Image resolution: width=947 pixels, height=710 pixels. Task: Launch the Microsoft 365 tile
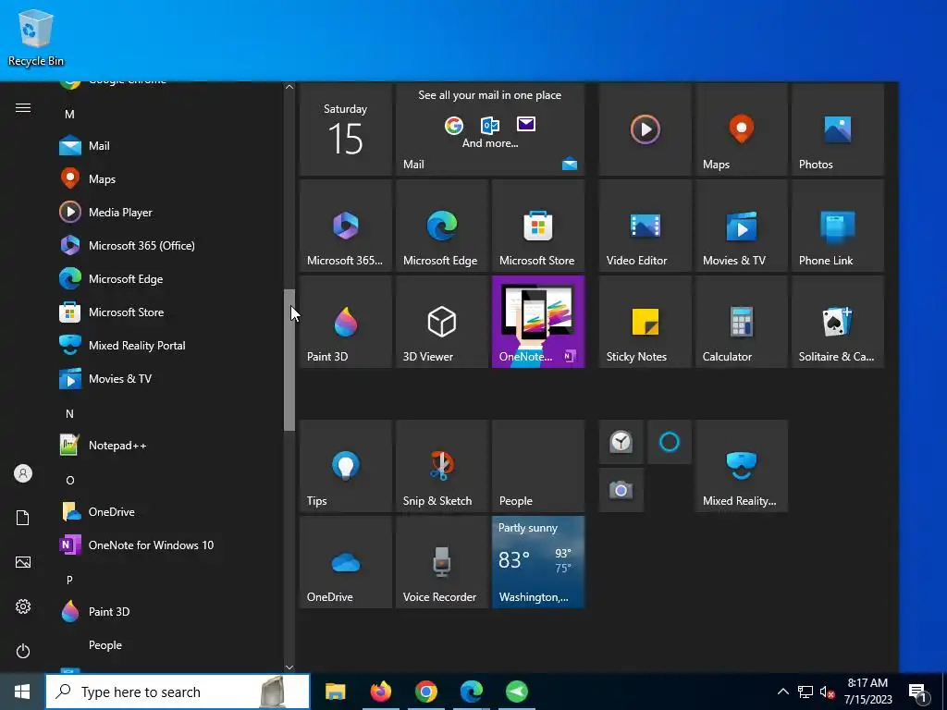[346, 226]
